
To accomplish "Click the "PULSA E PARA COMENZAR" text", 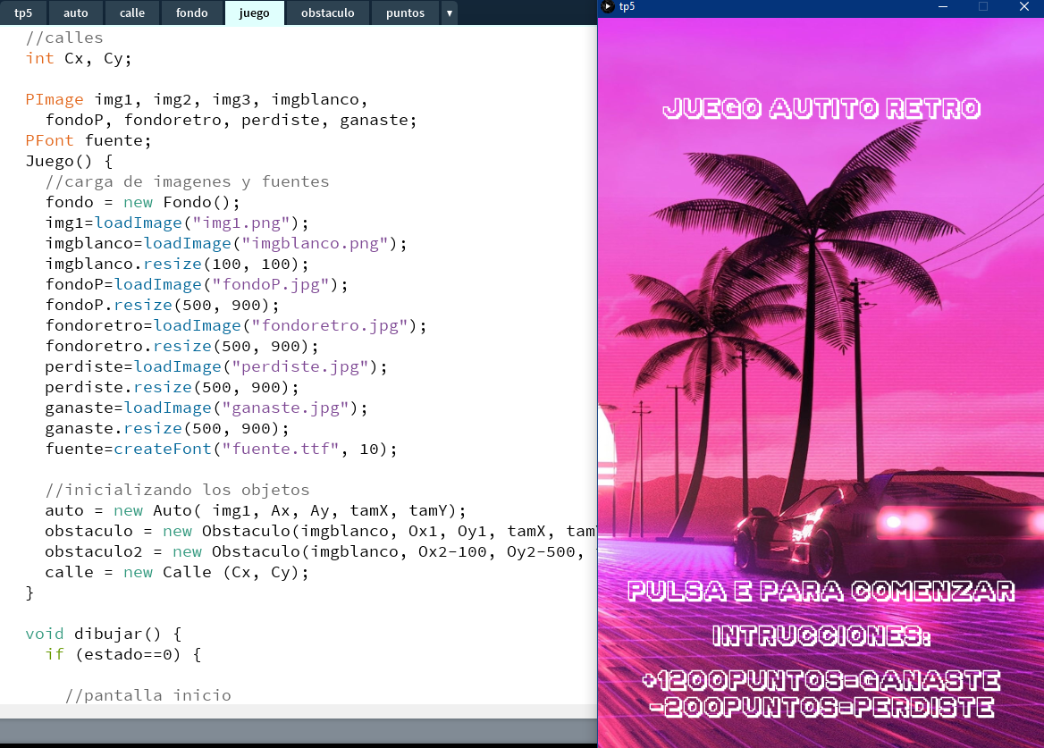I will pos(821,591).
